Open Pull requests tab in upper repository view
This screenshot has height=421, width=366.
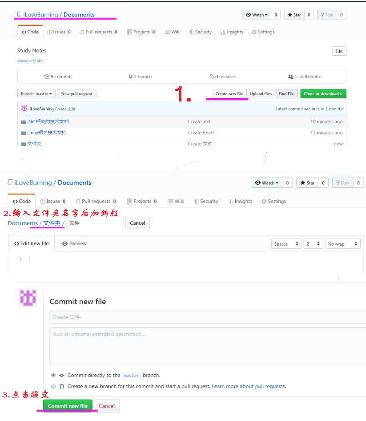click(99, 32)
